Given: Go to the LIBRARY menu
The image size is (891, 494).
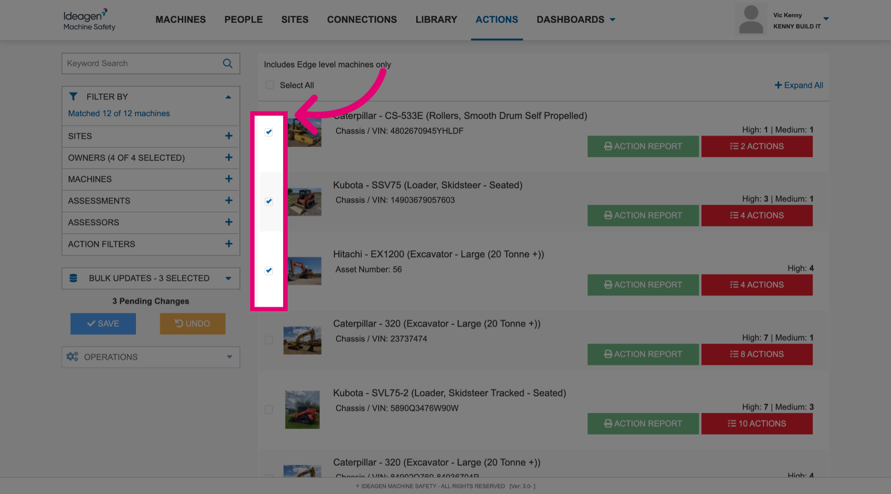Looking at the screenshot, I should pos(436,19).
